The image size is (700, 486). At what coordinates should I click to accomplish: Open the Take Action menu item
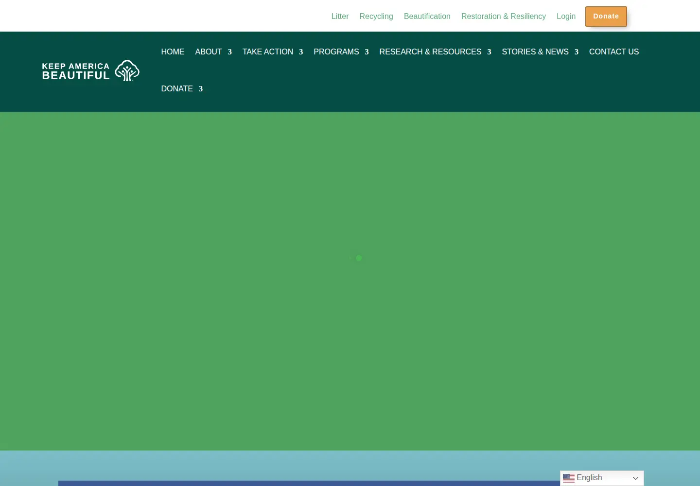coord(268,52)
